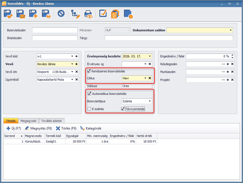The height and width of the screenshot is (183, 243).
Task: Toggle Rendszeres bizonylatolás checkbox
Action: [89, 71]
